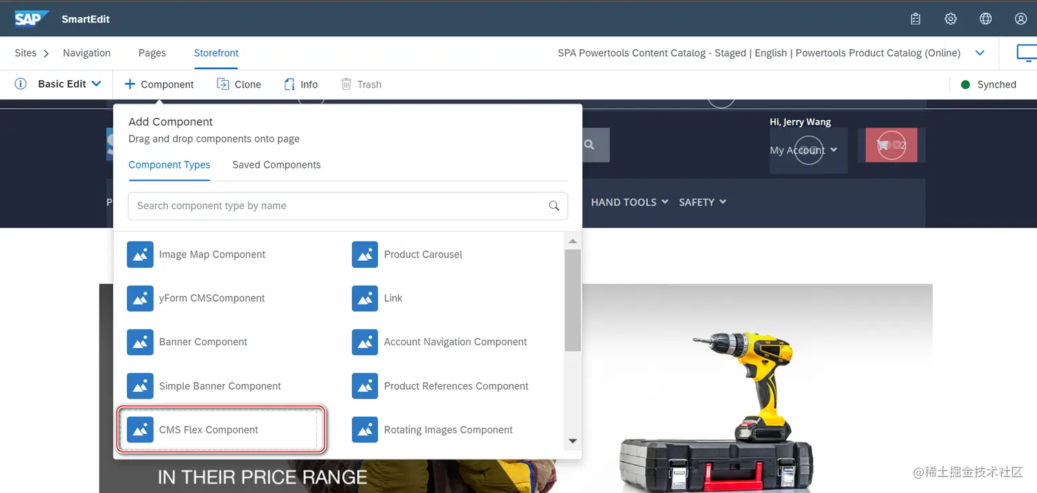Click the yForm CMSComponent icon
1037x493 pixels.
click(140, 298)
